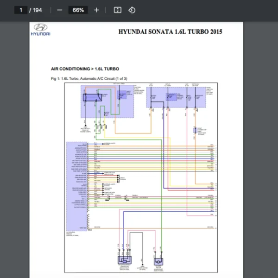Click the joint connector symbol on the right

(x=195, y=129)
